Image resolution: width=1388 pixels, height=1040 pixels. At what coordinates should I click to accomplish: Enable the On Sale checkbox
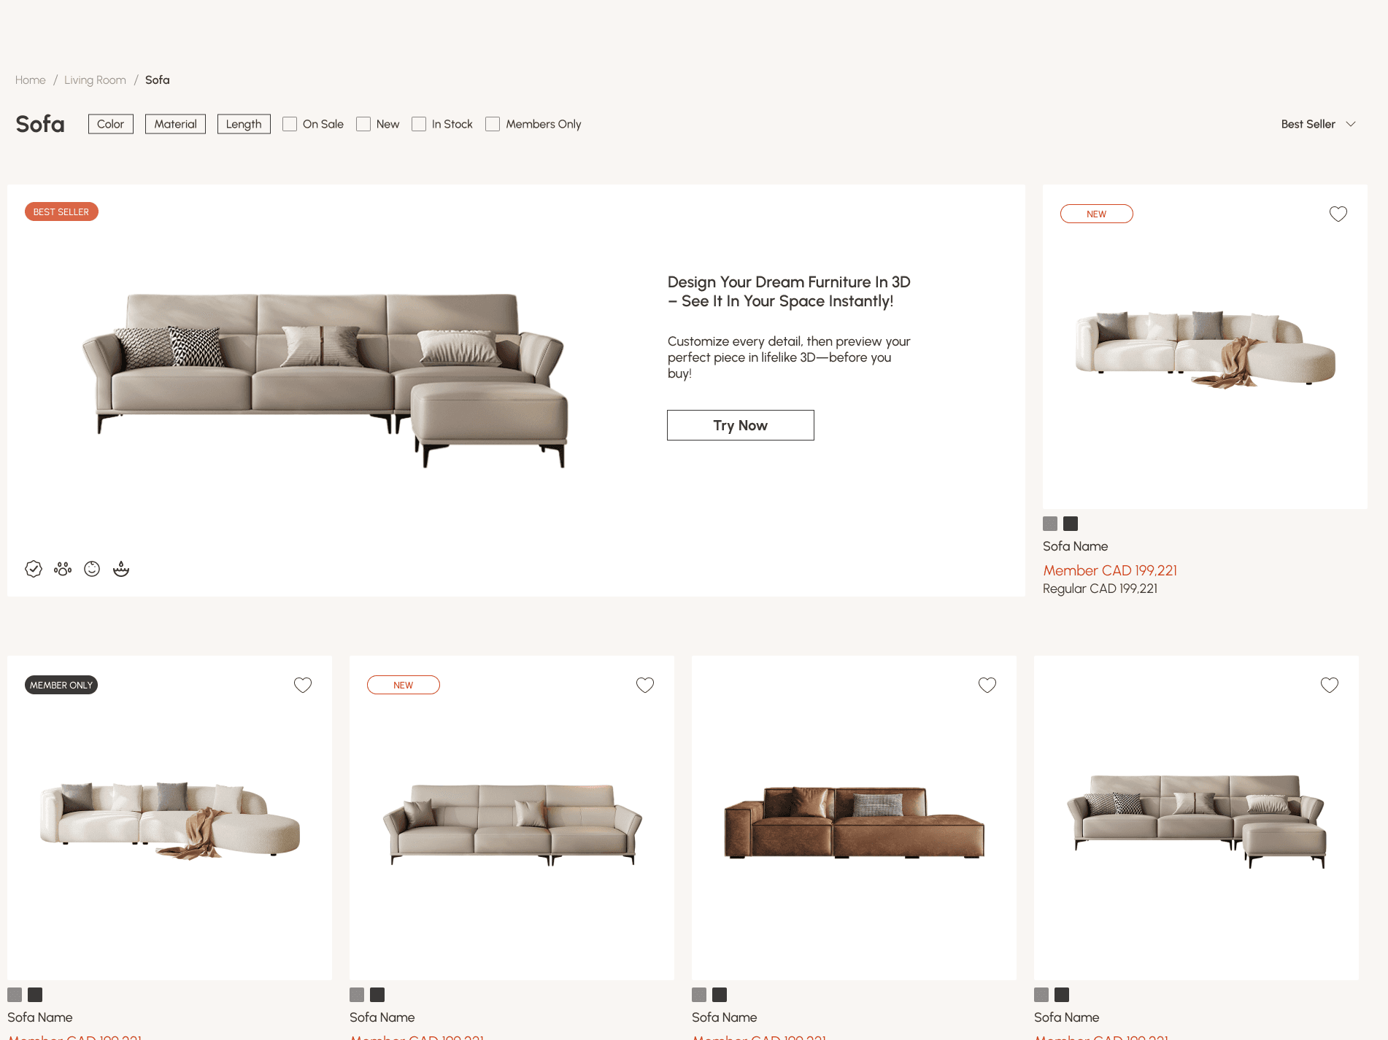(290, 124)
